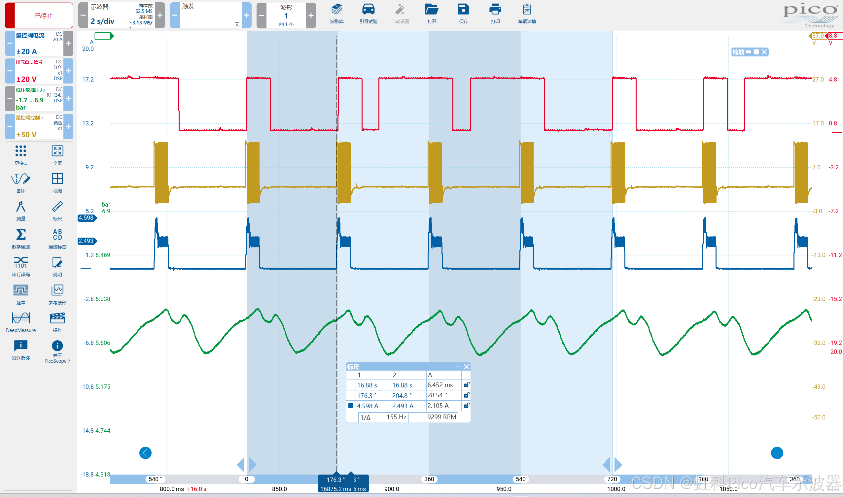Increase the timebase with the plus button
The image size is (843, 497).
(160, 16)
